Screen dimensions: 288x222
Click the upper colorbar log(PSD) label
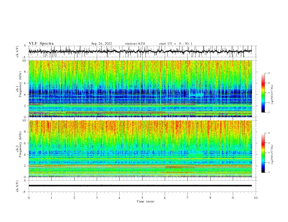click(x=272, y=95)
